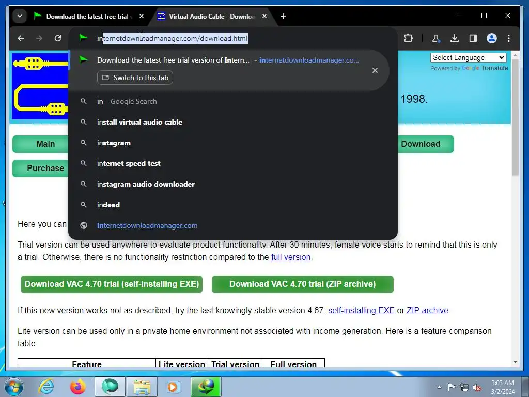
Task: Open the Extensions puzzle icon
Action: click(x=408, y=38)
